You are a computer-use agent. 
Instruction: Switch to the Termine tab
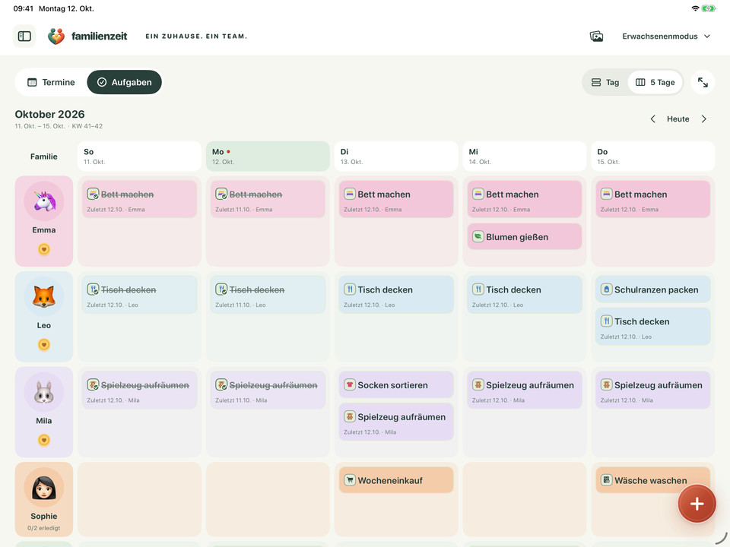[x=51, y=82]
